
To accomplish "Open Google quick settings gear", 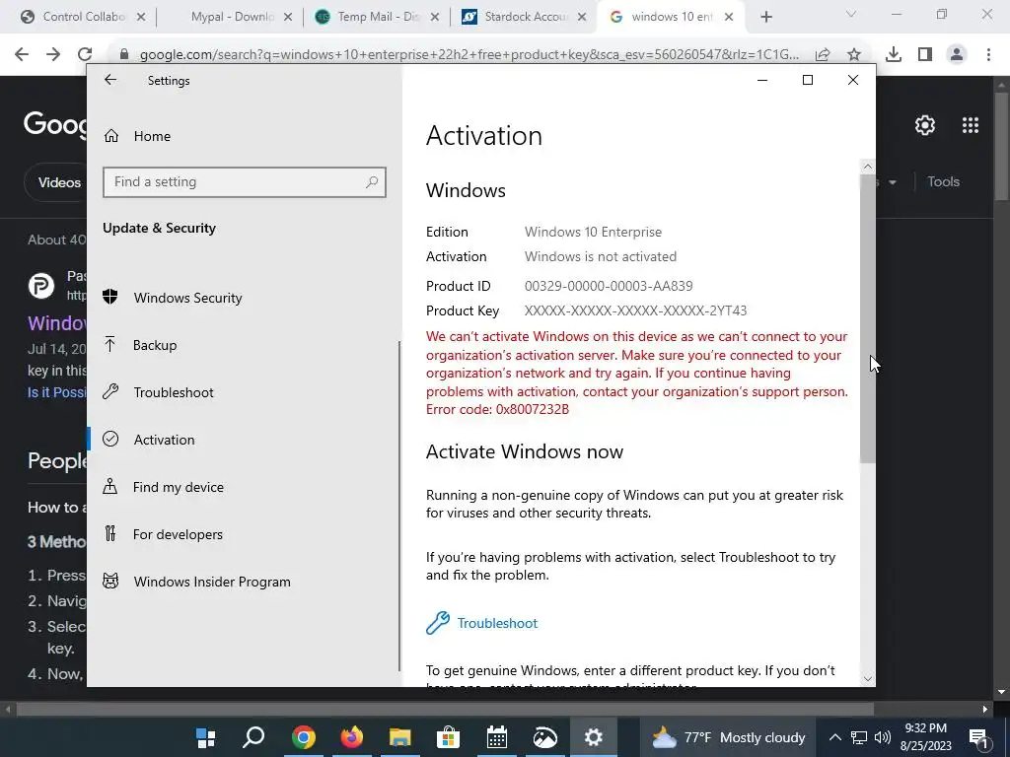I will click(x=925, y=125).
